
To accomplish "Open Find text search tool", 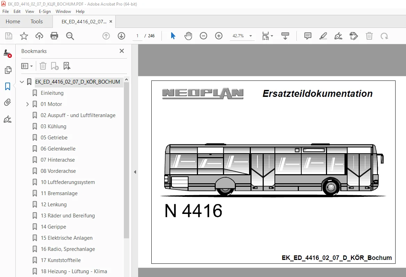I will click(x=70, y=36).
